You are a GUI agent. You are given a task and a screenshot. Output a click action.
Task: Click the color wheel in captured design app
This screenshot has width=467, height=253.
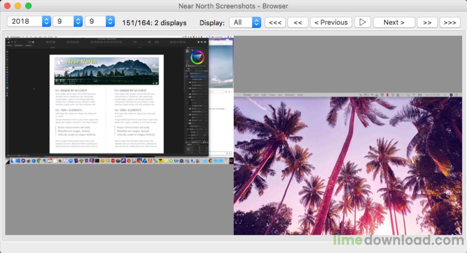click(197, 57)
